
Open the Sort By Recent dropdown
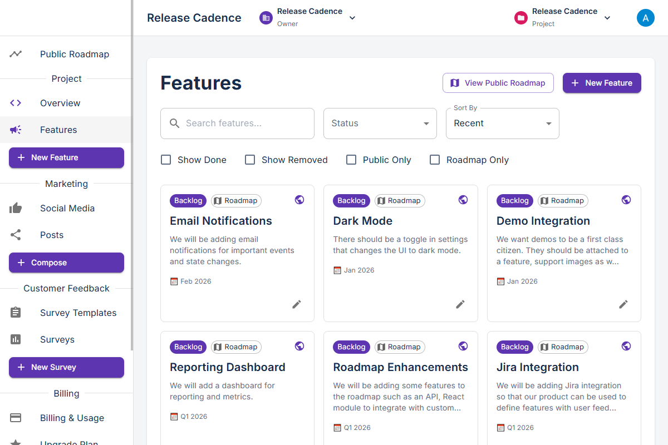pos(502,123)
